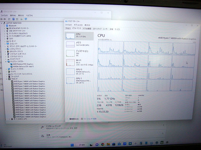Select the ソフトウェア コンポーネント tree row

tap(17, 54)
